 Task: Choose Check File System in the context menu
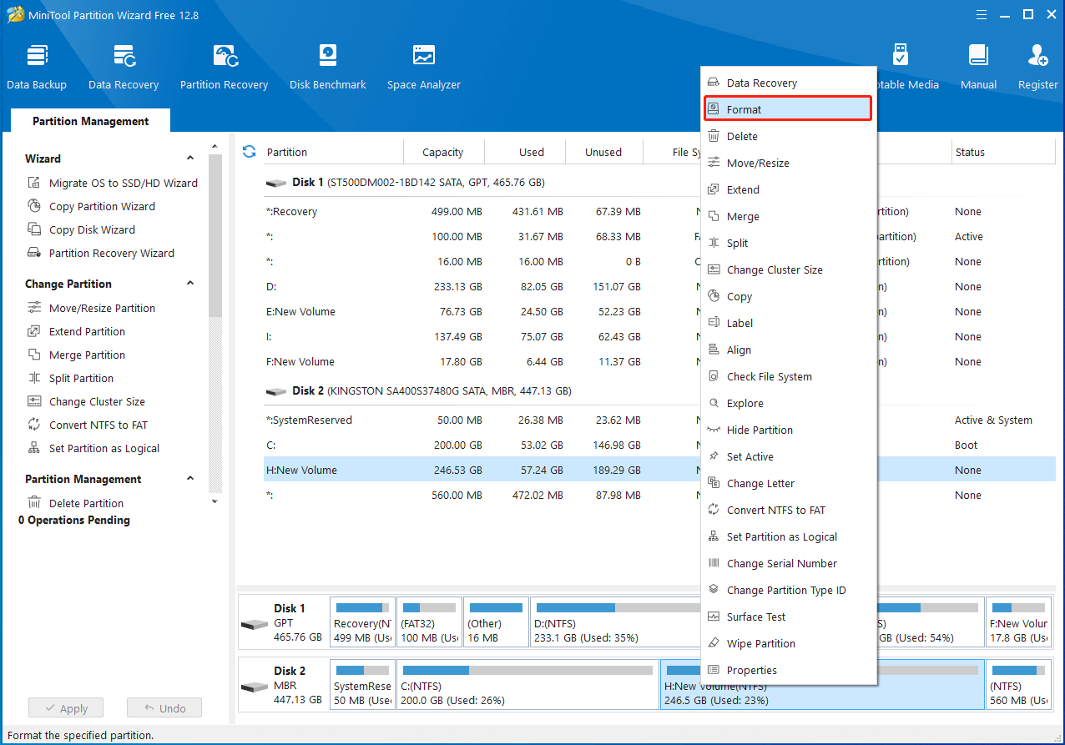[788, 376]
